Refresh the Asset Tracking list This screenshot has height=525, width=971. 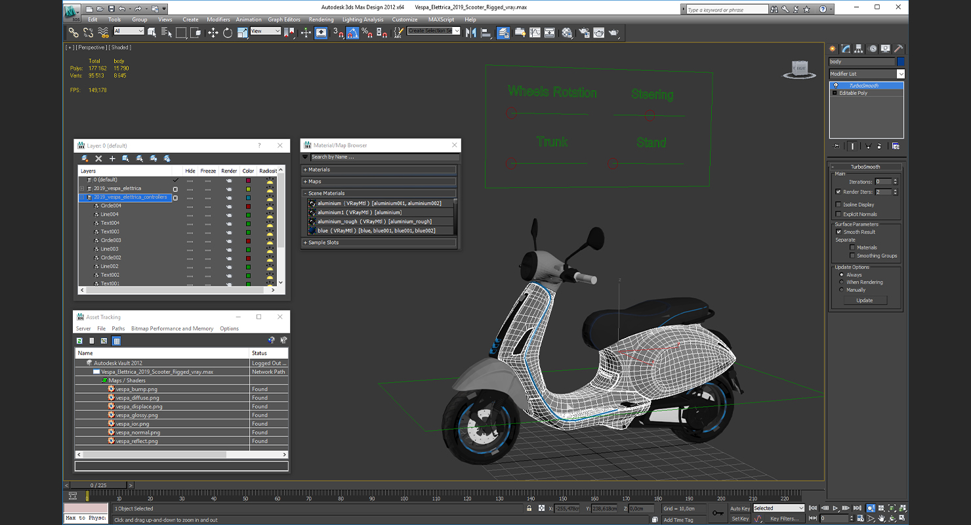click(x=79, y=341)
